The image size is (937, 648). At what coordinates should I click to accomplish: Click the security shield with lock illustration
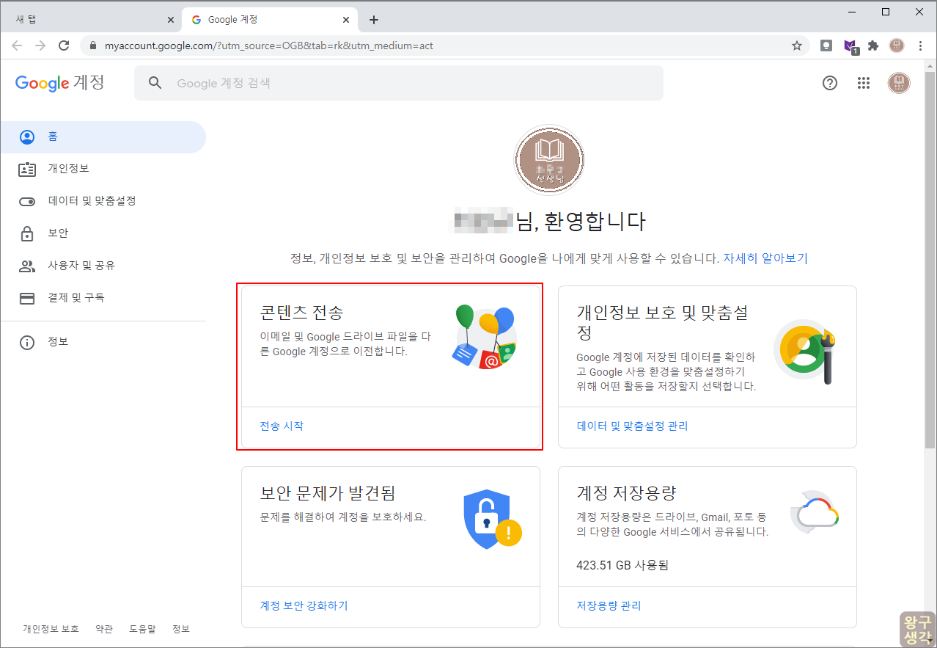pyautogui.click(x=492, y=518)
